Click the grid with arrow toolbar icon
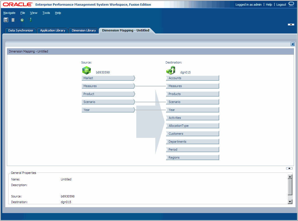 click(x=14, y=20)
